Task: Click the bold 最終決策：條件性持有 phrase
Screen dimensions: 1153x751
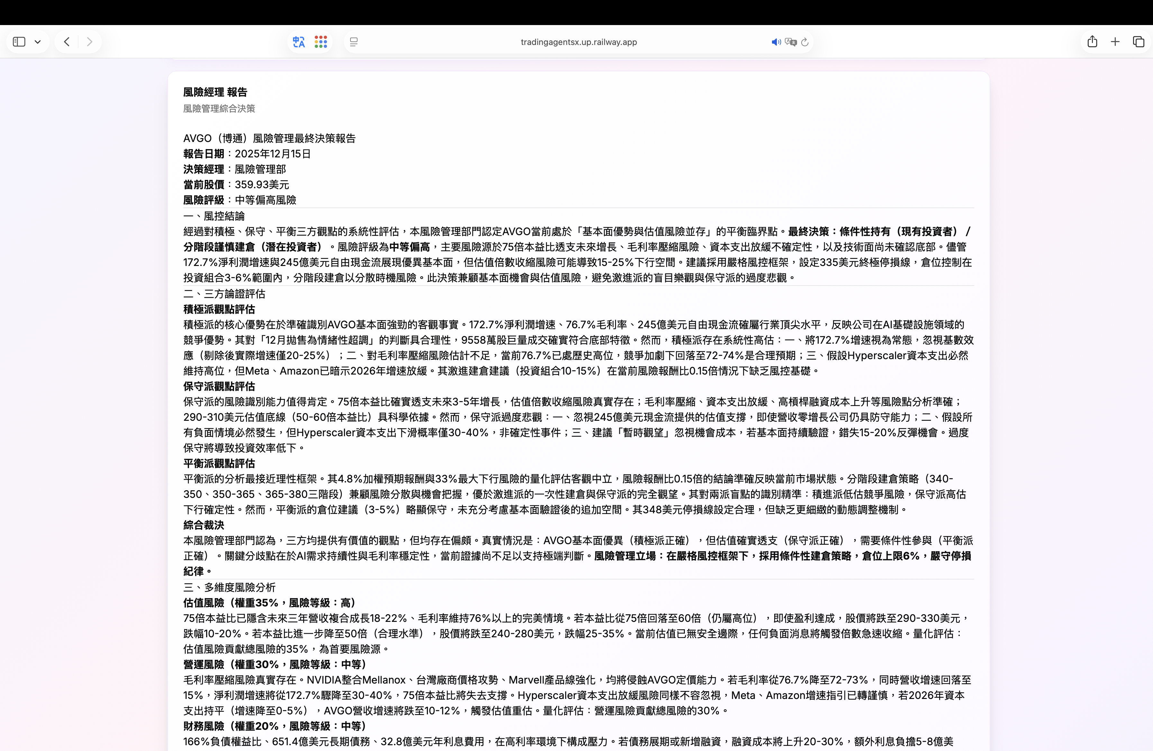Action: pos(840,232)
